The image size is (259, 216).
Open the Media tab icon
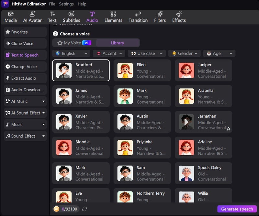(x=11, y=17)
